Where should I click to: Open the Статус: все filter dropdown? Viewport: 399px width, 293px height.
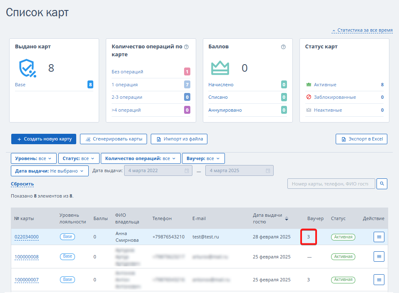coord(78,158)
